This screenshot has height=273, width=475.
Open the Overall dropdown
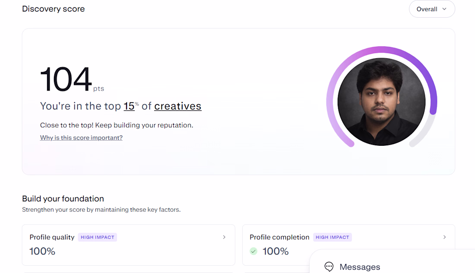point(432,9)
